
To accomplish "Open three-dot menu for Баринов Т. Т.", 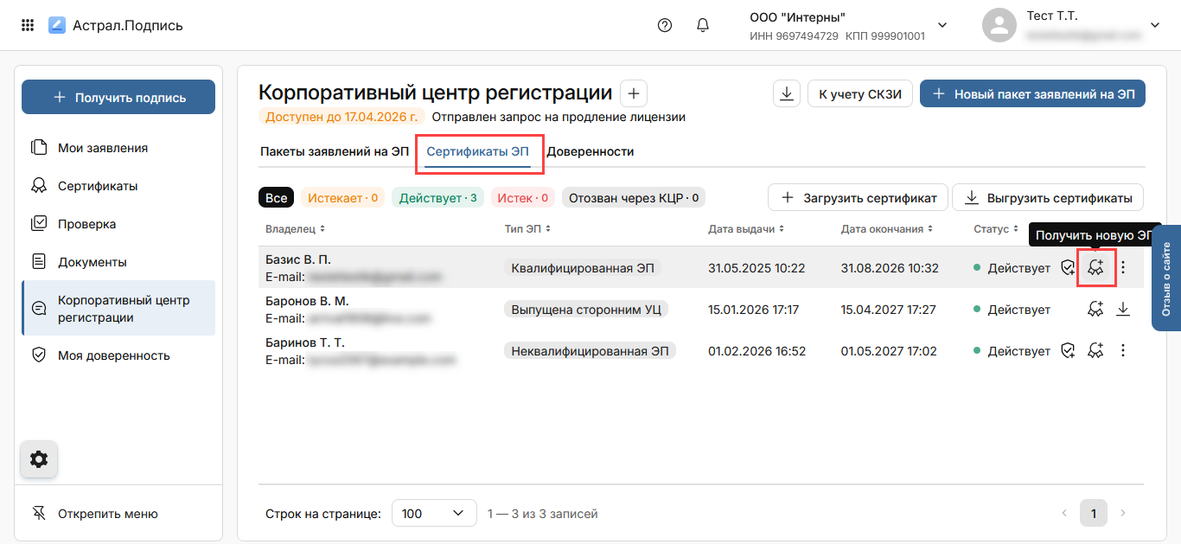I will pyautogui.click(x=1123, y=350).
